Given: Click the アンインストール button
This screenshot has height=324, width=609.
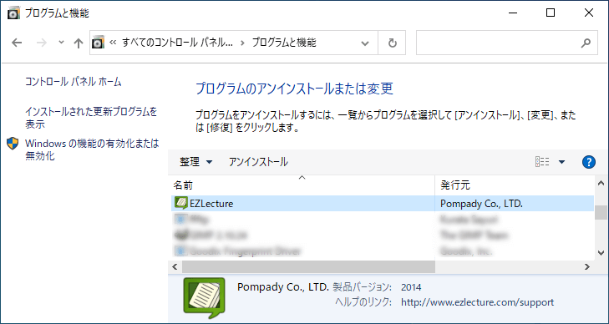Looking at the screenshot, I should coord(258,162).
